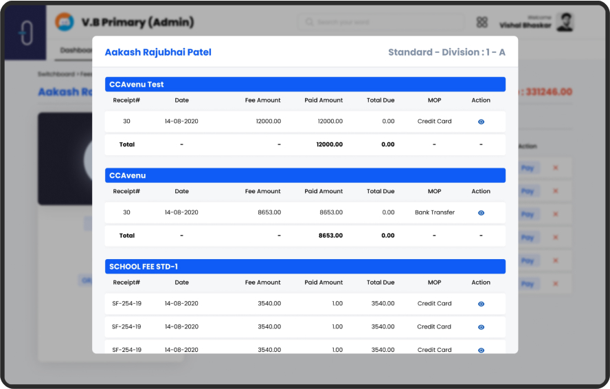Click Vishal Bhaskar profile avatar
This screenshot has height=389, width=610.
tap(564, 22)
